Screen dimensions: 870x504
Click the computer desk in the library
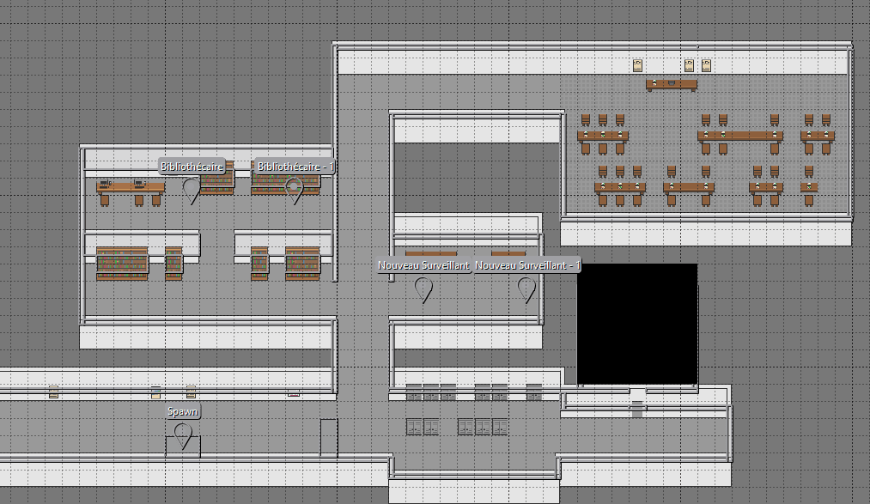click(130, 187)
